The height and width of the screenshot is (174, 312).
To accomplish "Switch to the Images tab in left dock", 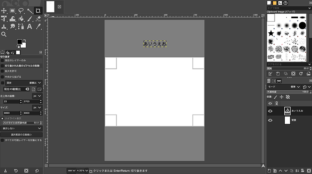I will click(18, 53).
